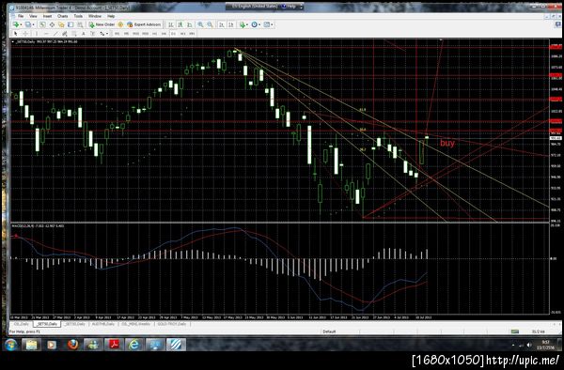Expand the New Chart dropdown arrow
The image size is (564, 370).
tap(21, 24)
